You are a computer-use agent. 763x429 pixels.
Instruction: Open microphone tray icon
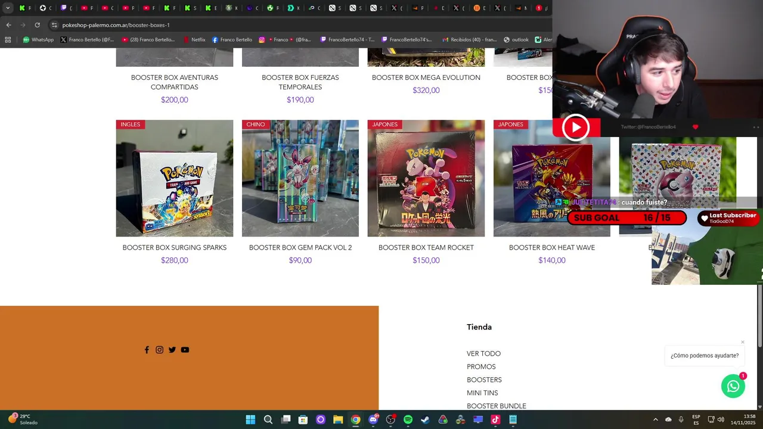point(681,419)
